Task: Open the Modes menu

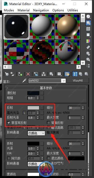Action: pos(9,10)
